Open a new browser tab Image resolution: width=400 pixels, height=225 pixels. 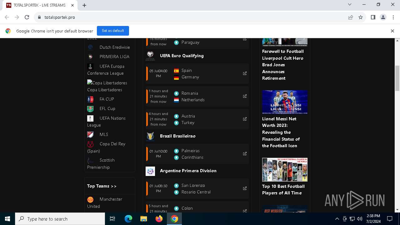point(84,5)
